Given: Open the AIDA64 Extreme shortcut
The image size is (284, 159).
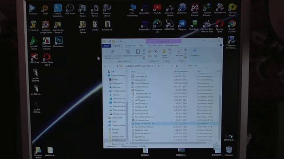Looking at the screenshot, I should tap(195, 10).
